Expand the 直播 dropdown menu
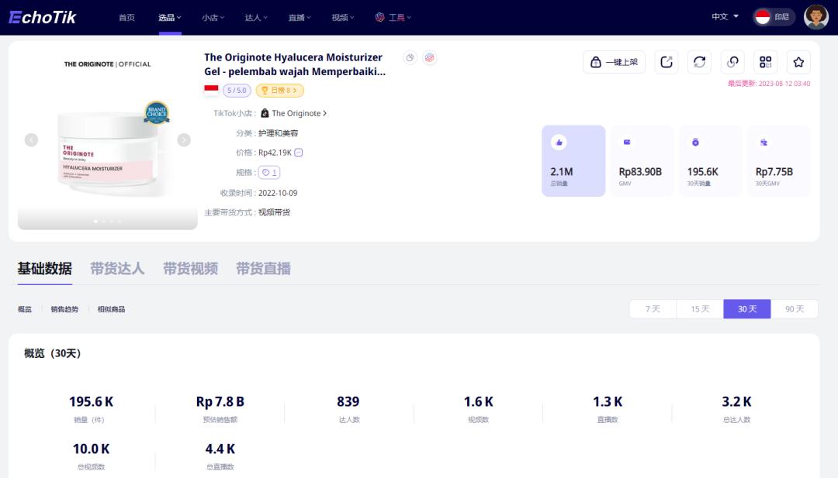The height and width of the screenshot is (478, 838). pyautogui.click(x=300, y=17)
